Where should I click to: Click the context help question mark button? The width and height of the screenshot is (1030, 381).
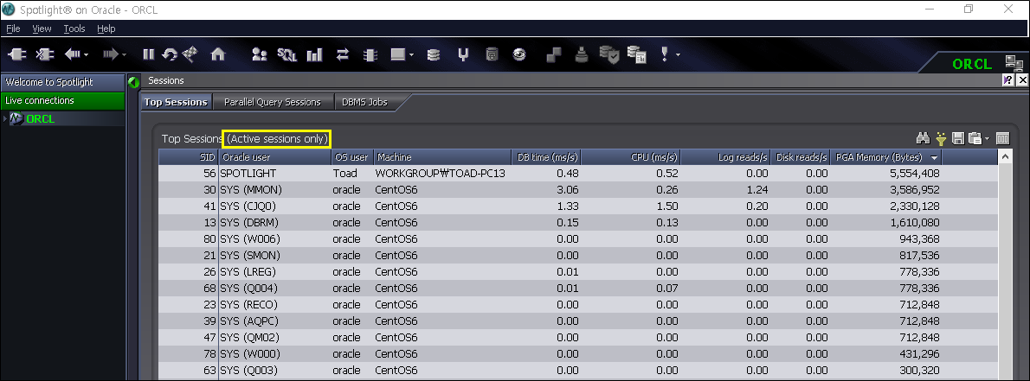point(1007,80)
